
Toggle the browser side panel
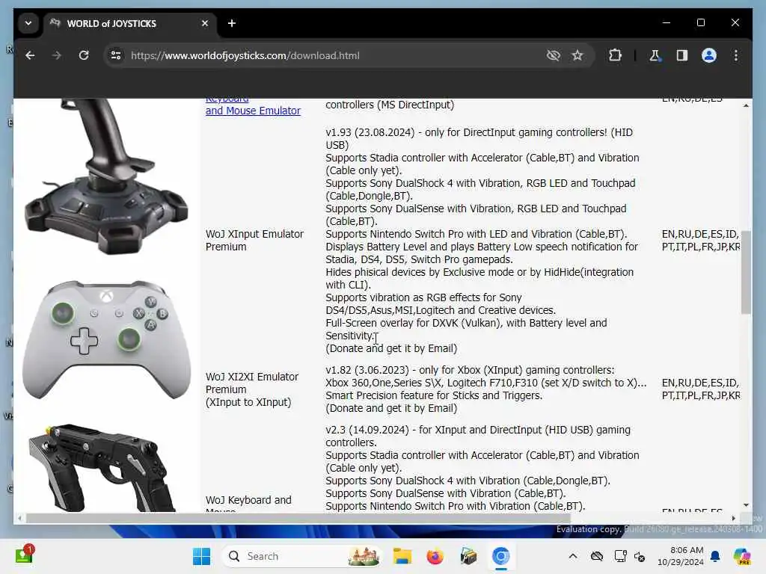pos(682,55)
